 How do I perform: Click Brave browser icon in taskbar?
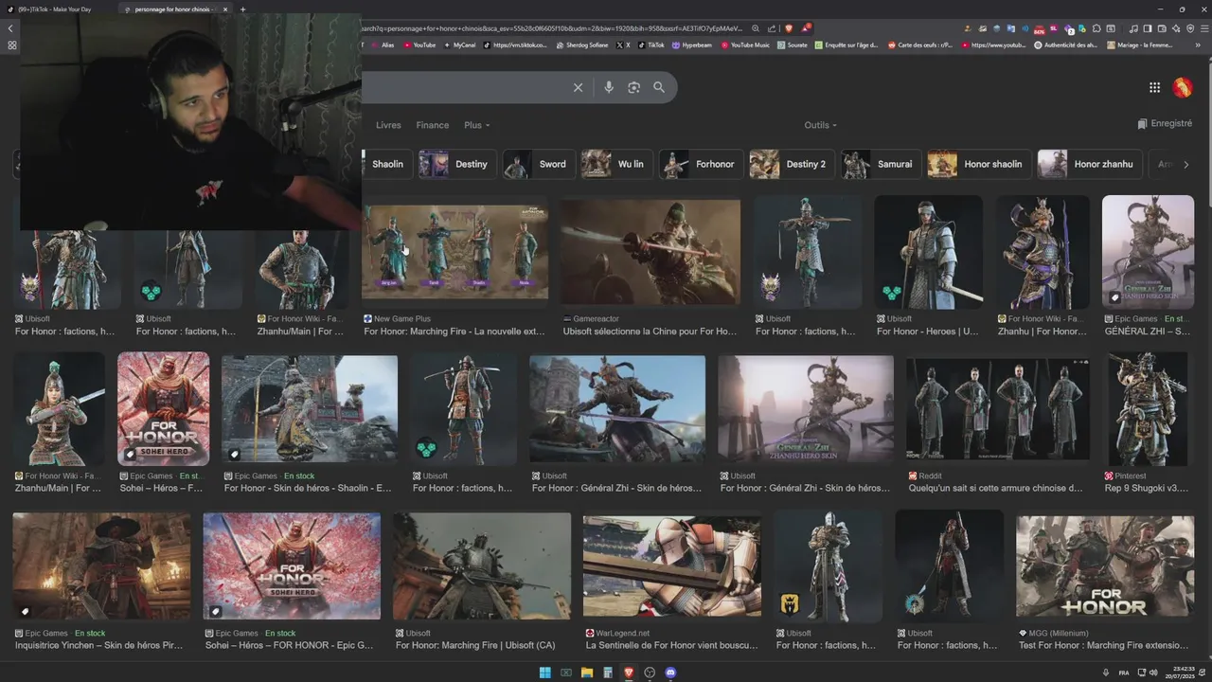click(628, 673)
